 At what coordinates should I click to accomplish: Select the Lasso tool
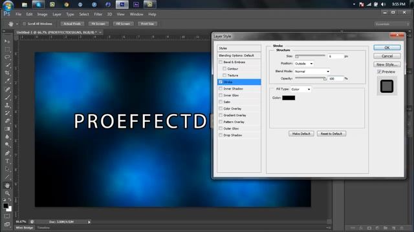[7, 57]
